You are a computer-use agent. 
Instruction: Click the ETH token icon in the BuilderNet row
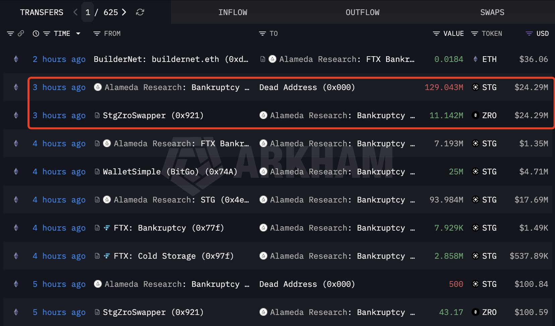coord(475,59)
